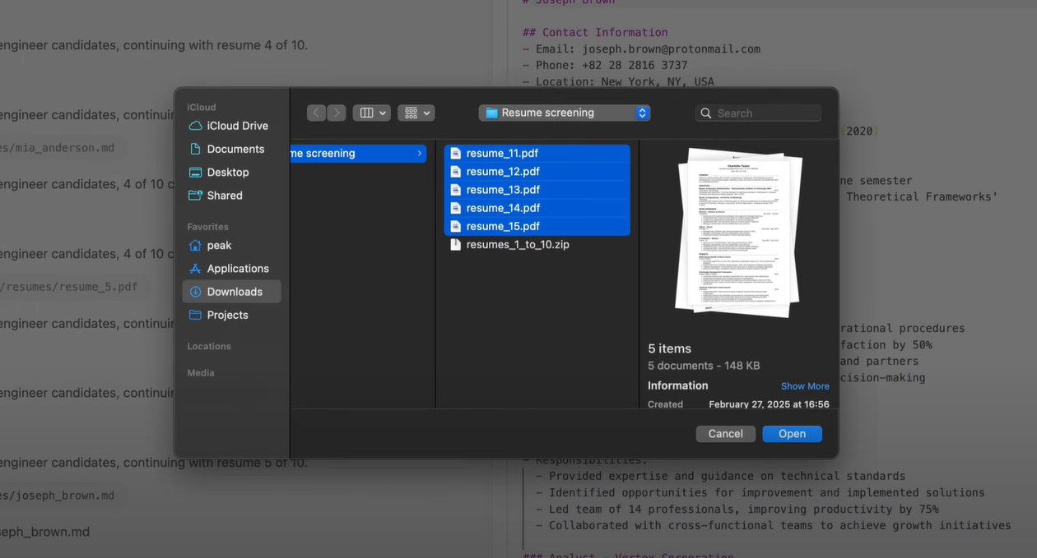Click the iCloud Drive cloud icon
The width and height of the screenshot is (1037, 558).
(195, 126)
